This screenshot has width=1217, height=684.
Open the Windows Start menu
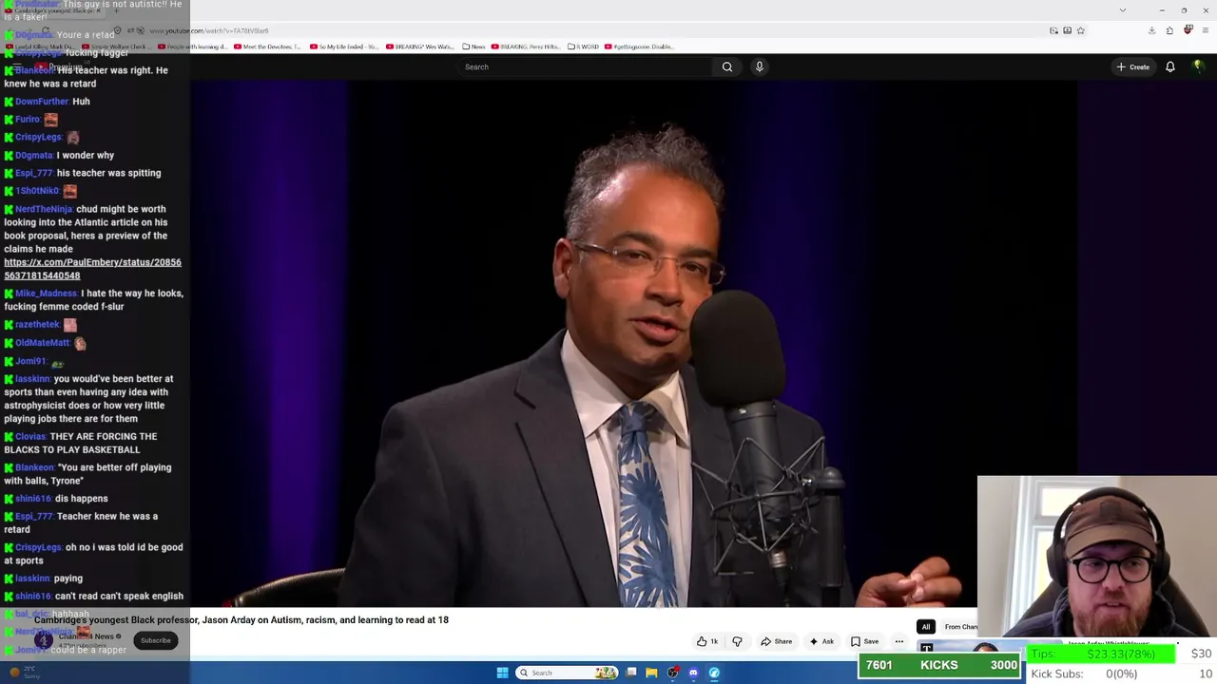502,673
